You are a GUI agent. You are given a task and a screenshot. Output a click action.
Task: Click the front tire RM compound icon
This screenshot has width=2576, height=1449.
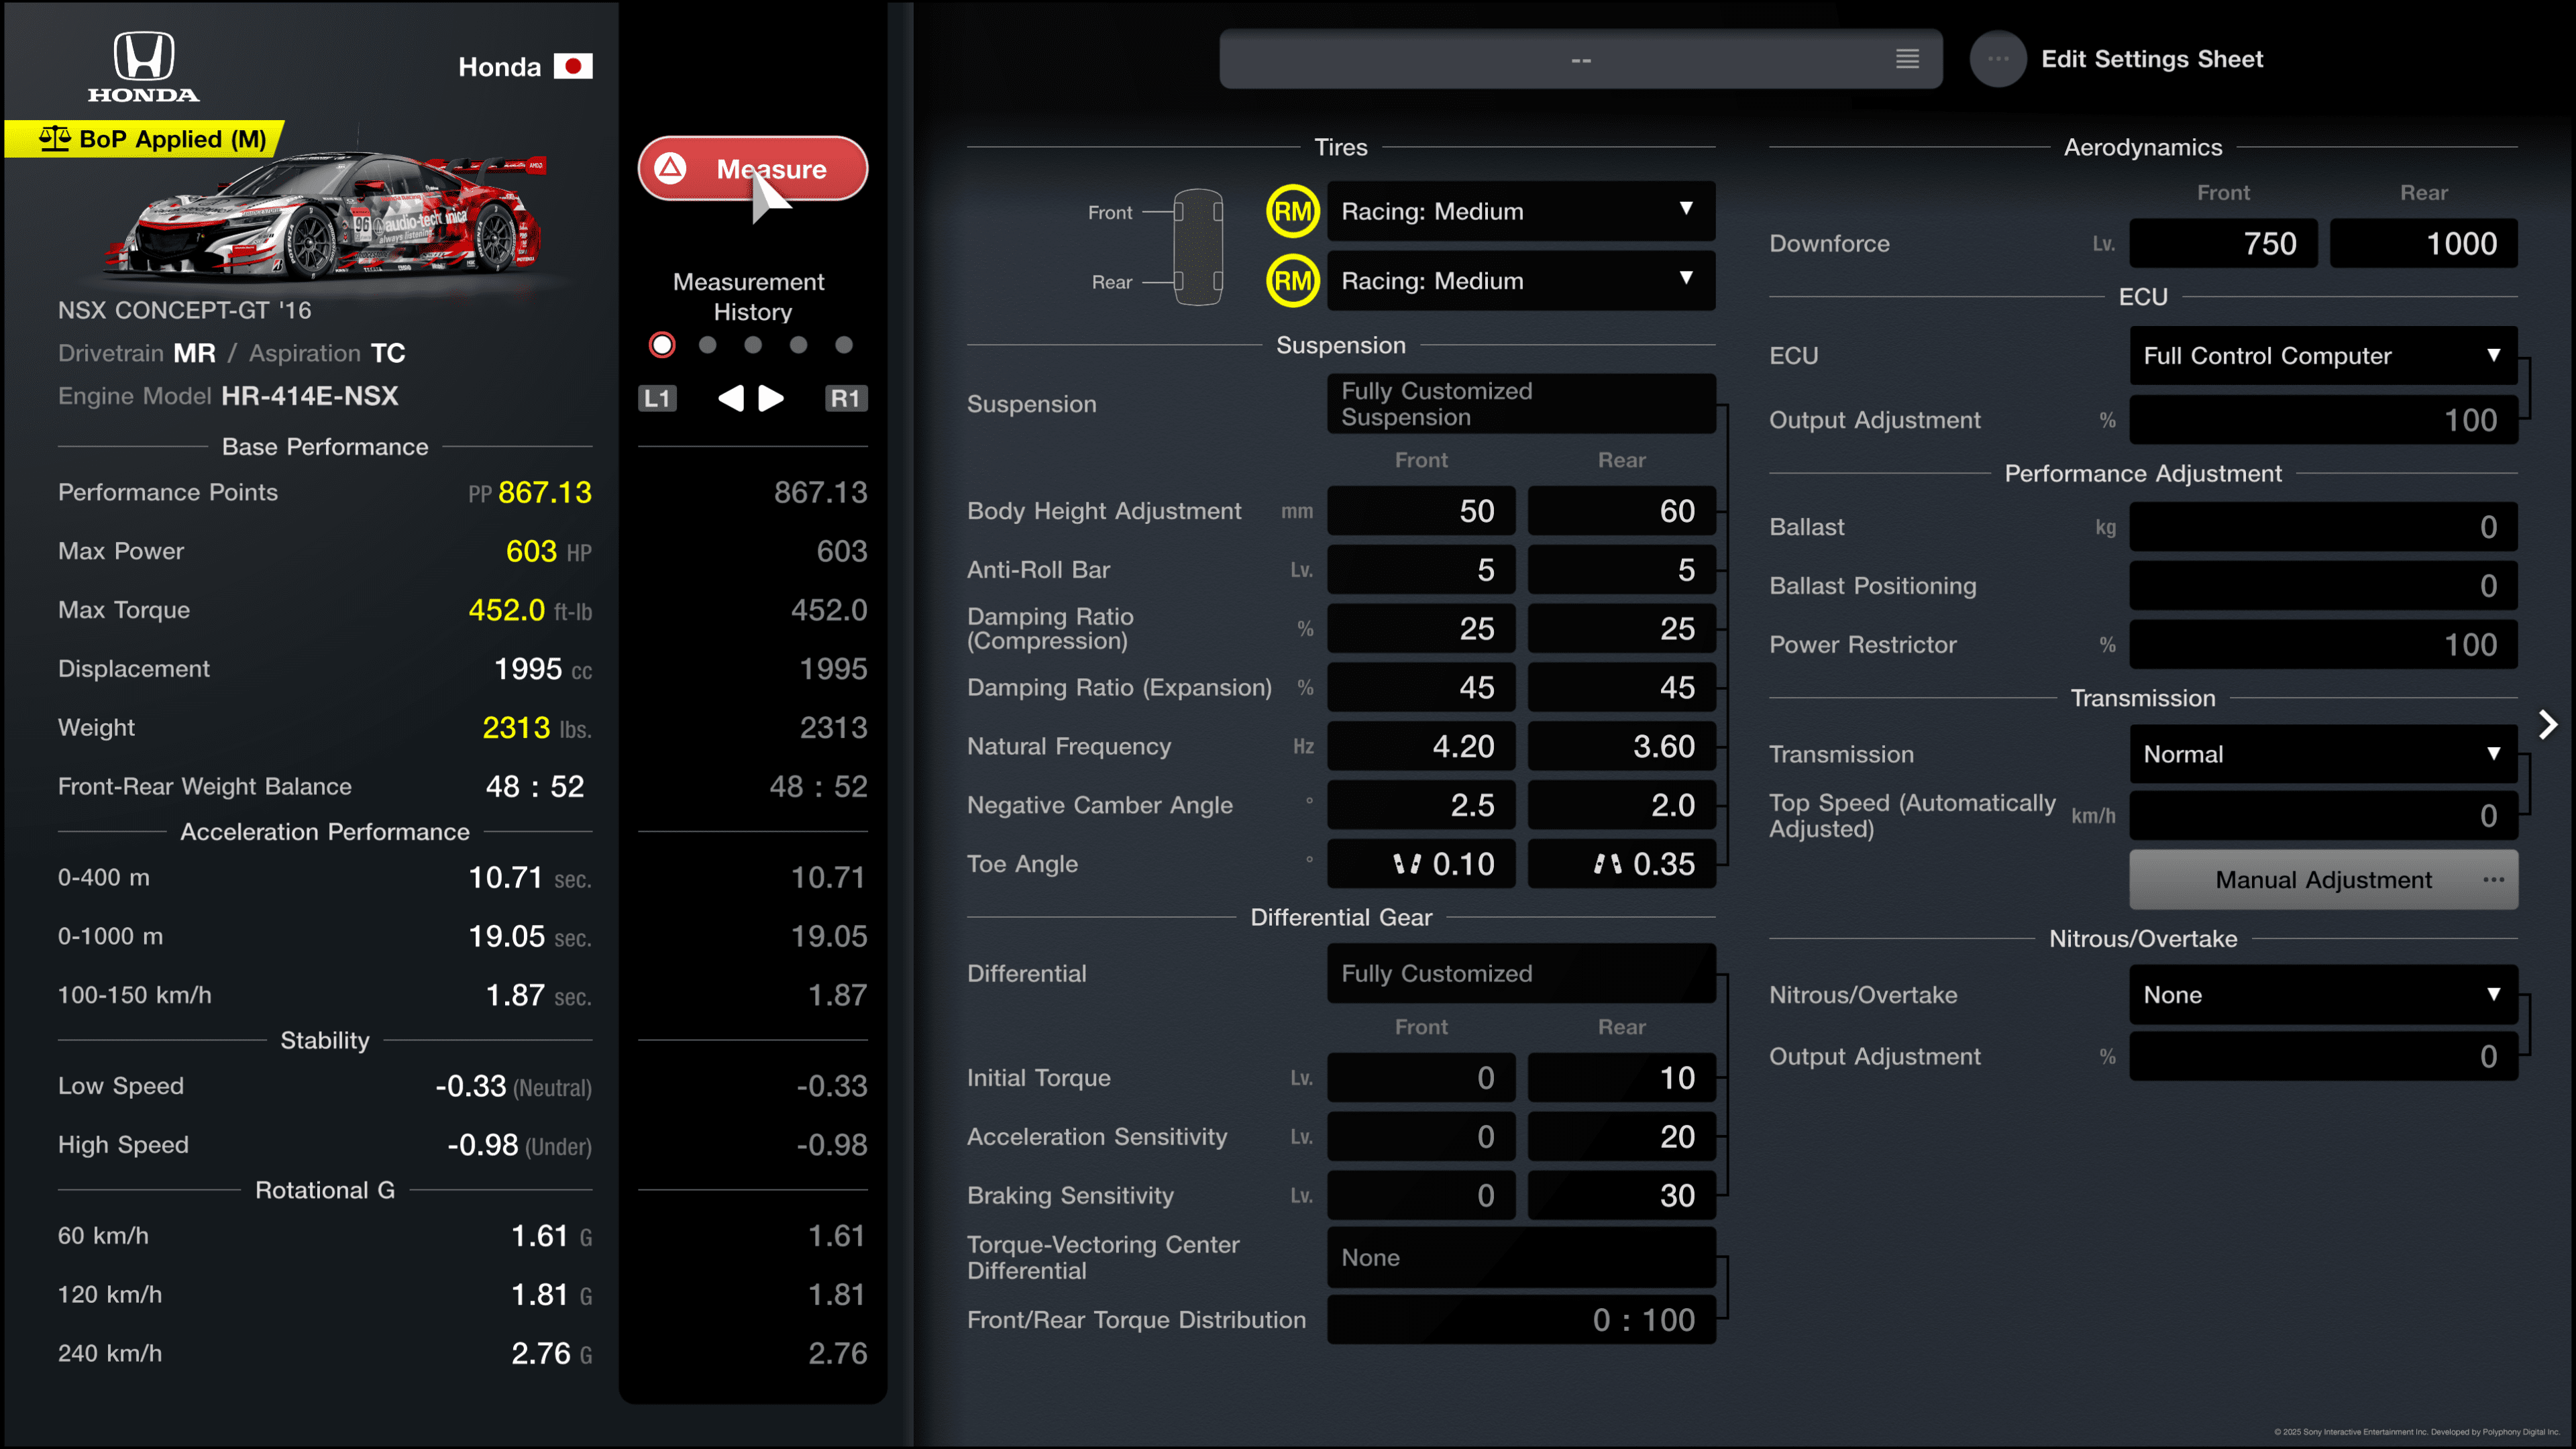click(x=1293, y=211)
